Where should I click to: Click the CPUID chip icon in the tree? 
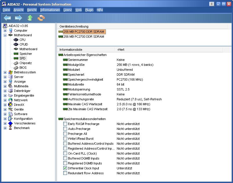click(16, 44)
